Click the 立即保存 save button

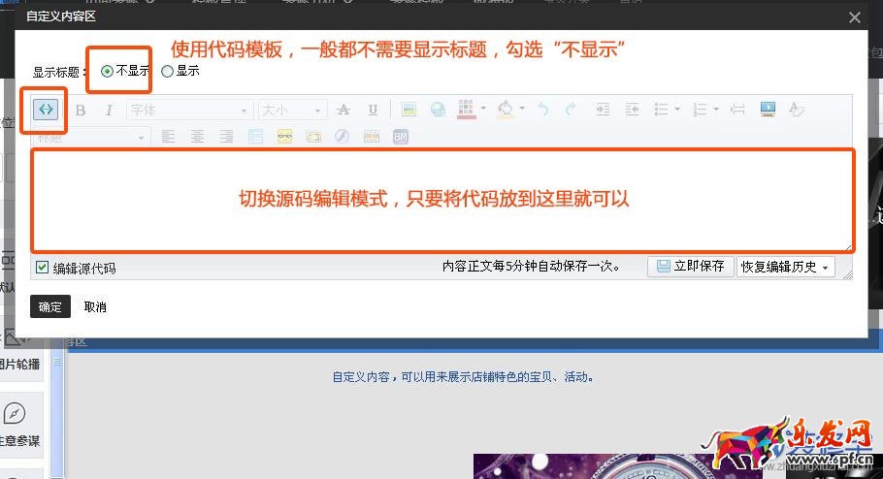click(691, 267)
